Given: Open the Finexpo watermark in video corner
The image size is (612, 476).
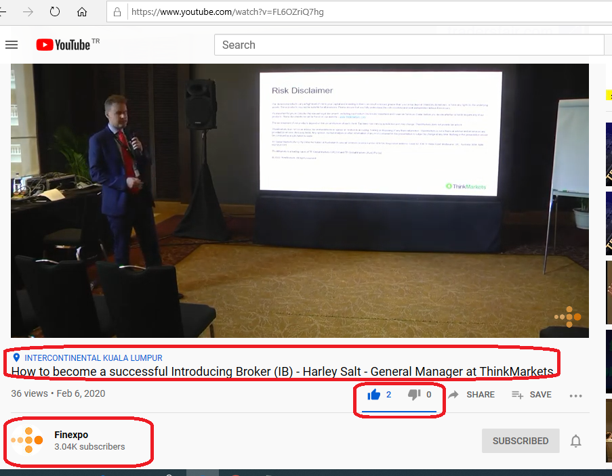Looking at the screenshot, I should click(x=568, y=317).
